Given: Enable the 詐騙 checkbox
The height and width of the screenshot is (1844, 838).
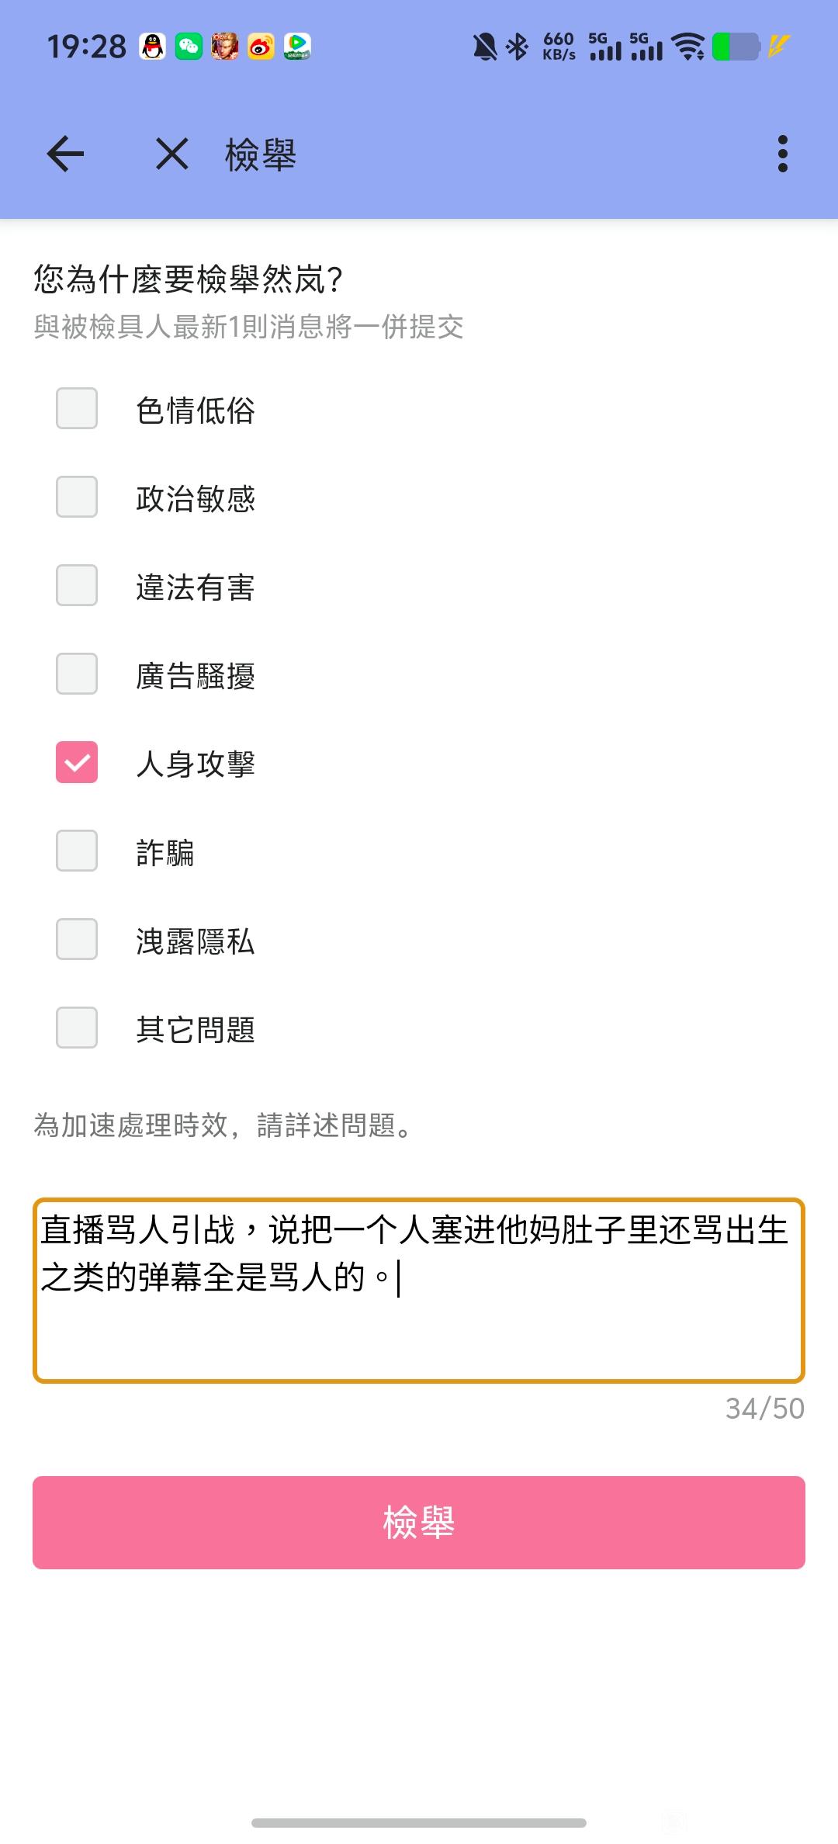Looking at the screenshot, I should (77, 851).
